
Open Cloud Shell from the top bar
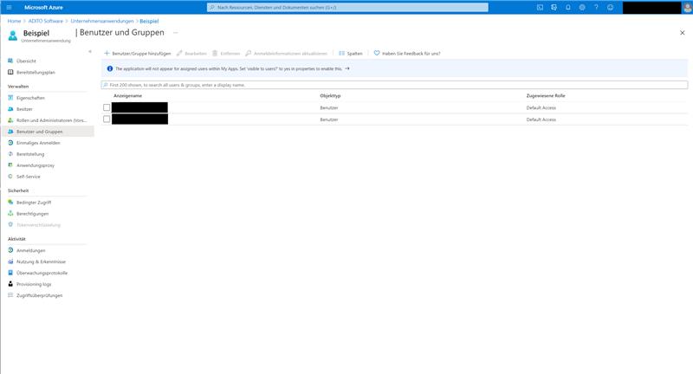click(540, 8)
